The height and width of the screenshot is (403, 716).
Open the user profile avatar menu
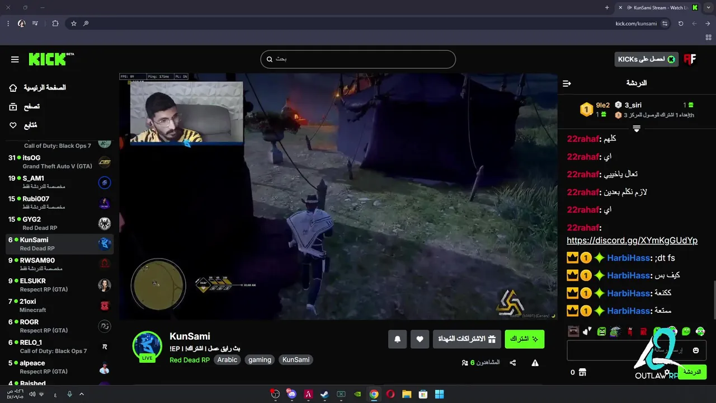tap(690, 59)
